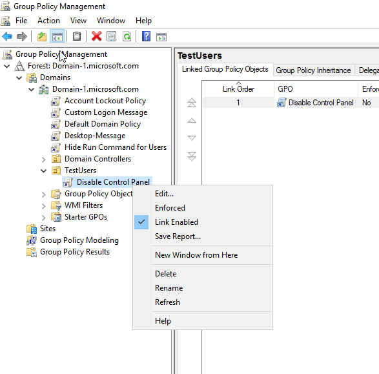Select Hide Run Command for Users
The width and height of the screenshot is (379, 374).
(116, 147)
